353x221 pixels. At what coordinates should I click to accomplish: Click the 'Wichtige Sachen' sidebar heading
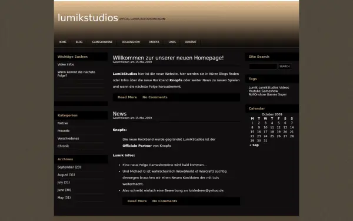(72, 57)
